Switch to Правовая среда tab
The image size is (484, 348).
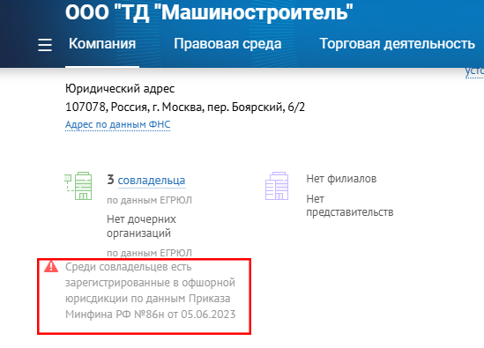click(227, 43)
